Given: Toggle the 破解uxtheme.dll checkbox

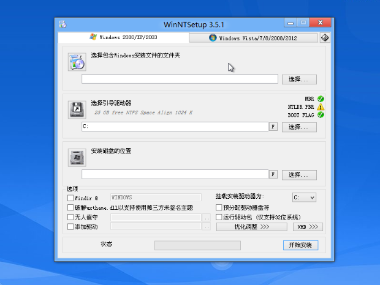Looking at the screenshot, I should click(70, 207).
